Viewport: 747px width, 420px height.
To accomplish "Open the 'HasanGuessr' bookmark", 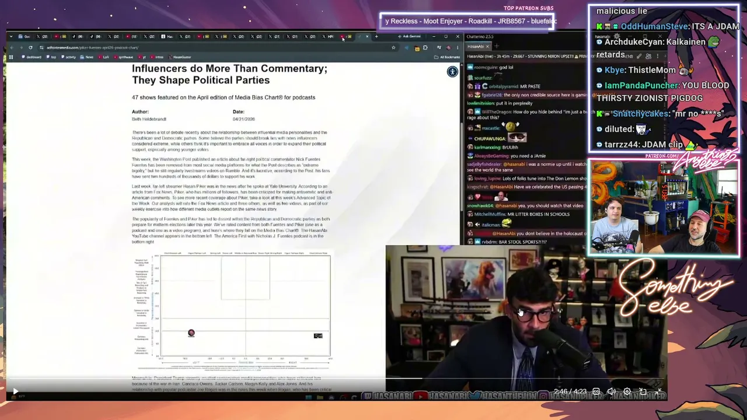I will pos(180,57).
